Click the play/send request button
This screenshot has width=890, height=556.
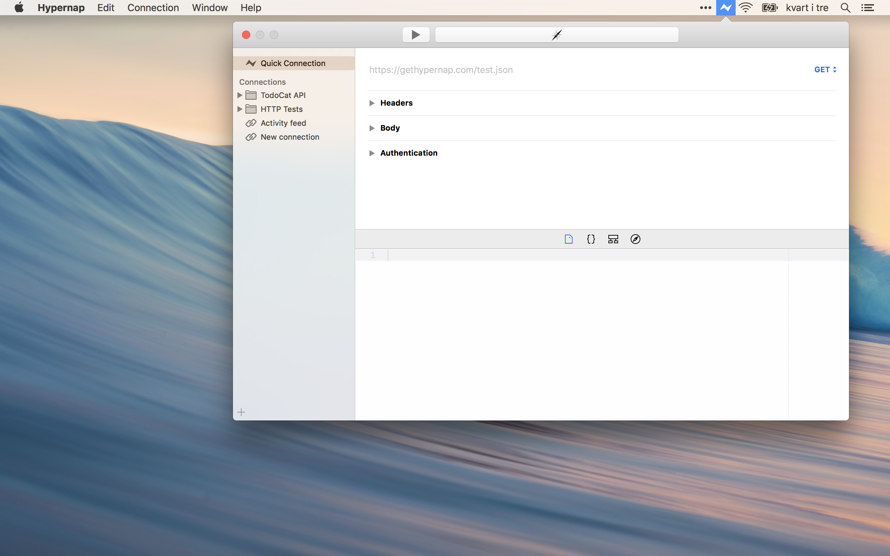tap(415, 35)
